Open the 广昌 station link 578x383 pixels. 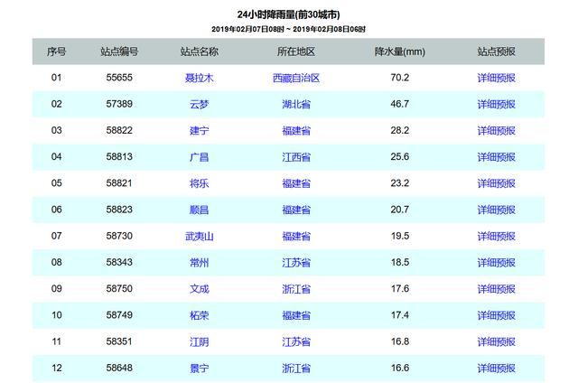pyautogui.click(x=199, y=157)
